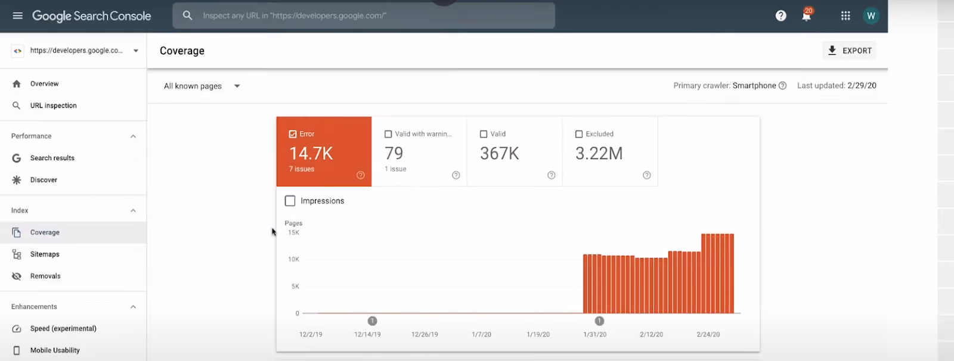Click the Speed gauge icon
954x361 pixels.
coord(17,329)
